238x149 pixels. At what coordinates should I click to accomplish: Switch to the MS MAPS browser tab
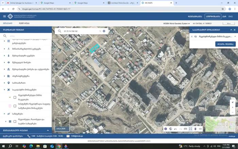point(157,3)
